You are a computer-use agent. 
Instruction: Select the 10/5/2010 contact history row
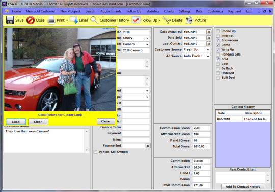click(x=243, y=119)
